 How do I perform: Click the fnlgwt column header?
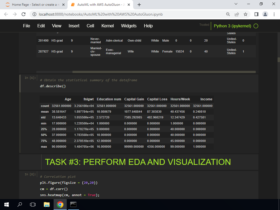(89, 99)
